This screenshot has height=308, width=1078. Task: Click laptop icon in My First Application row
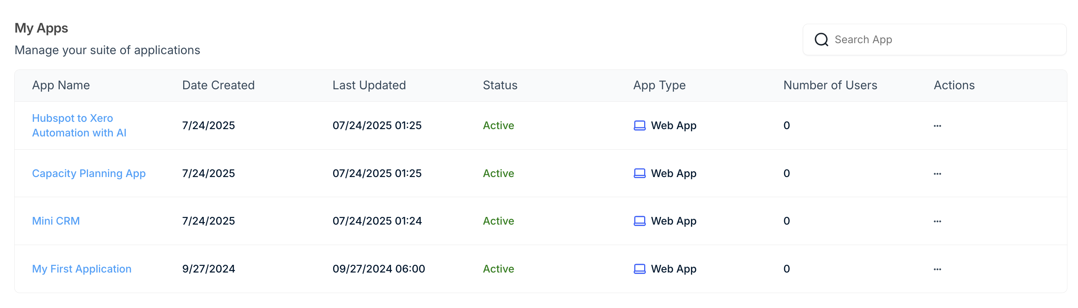tap(639, 269)
